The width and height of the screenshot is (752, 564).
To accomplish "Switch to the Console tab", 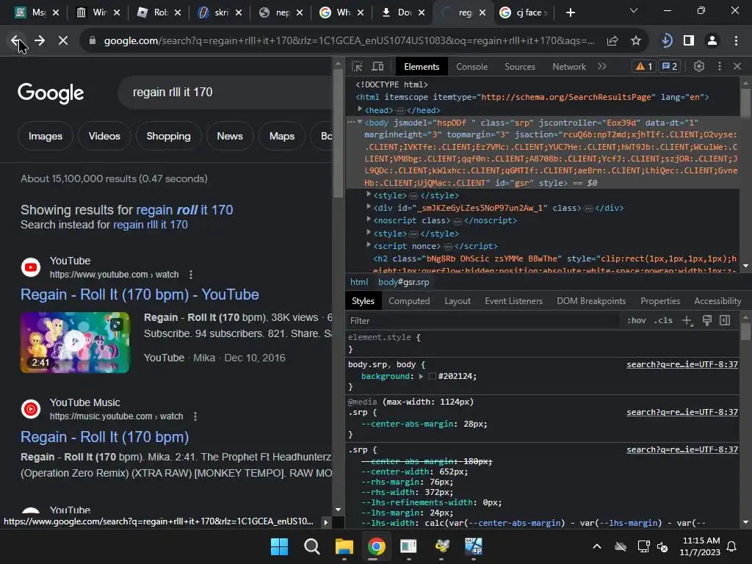I will [472, 67].
